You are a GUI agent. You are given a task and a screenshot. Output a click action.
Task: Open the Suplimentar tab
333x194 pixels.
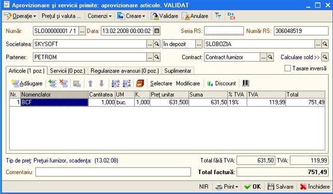[x=178, y=71]
